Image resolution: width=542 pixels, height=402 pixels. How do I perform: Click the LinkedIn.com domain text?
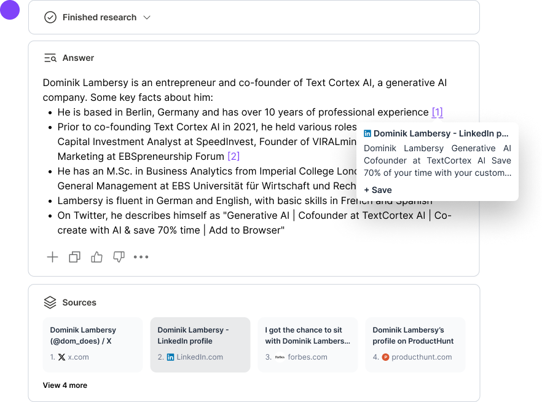[200, 357]
